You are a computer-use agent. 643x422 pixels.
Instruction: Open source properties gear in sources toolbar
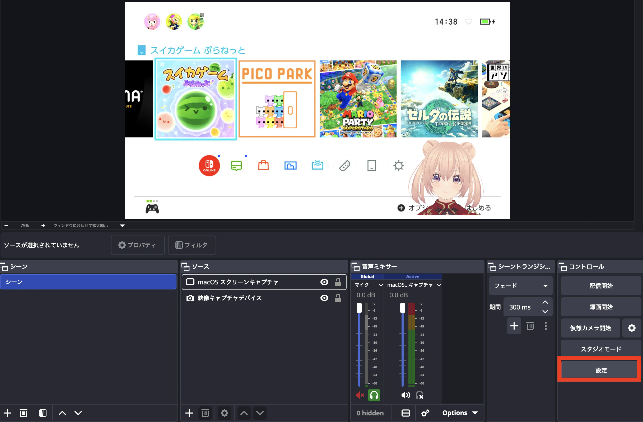(225, 413)
